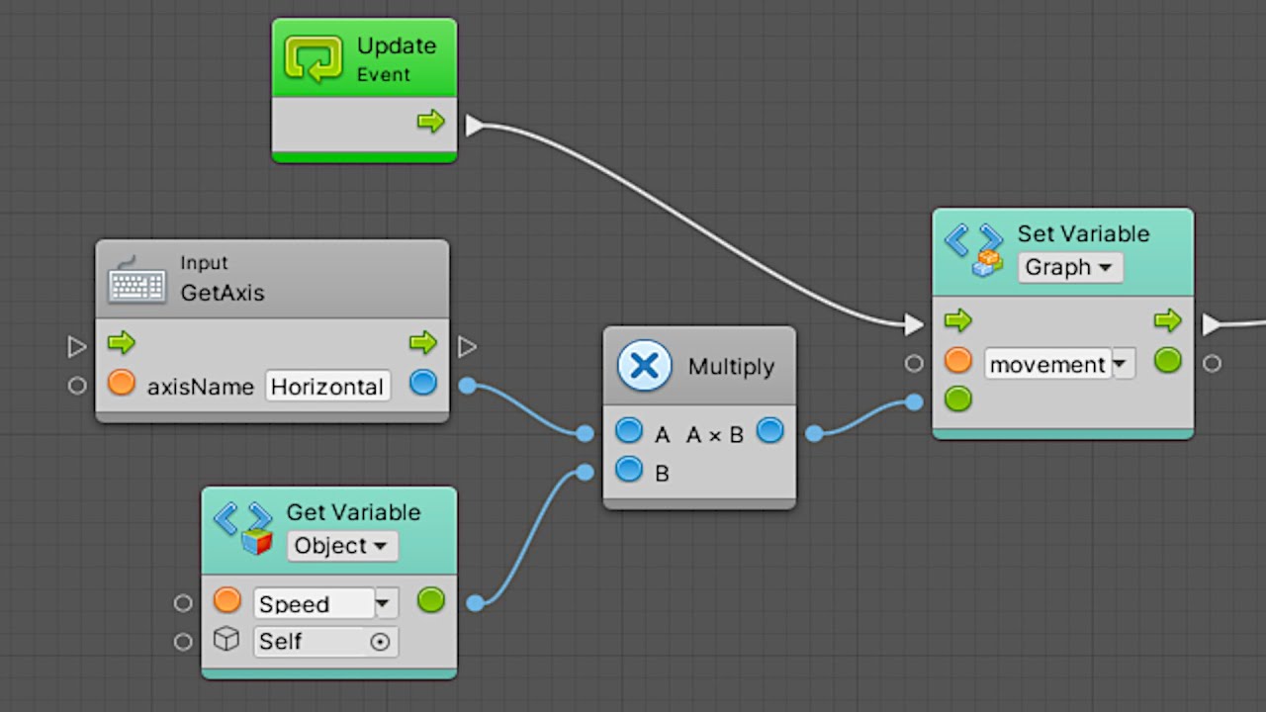Click the orange port beside movement
This screenshot has width=1266, height=712.
point(958,360)
